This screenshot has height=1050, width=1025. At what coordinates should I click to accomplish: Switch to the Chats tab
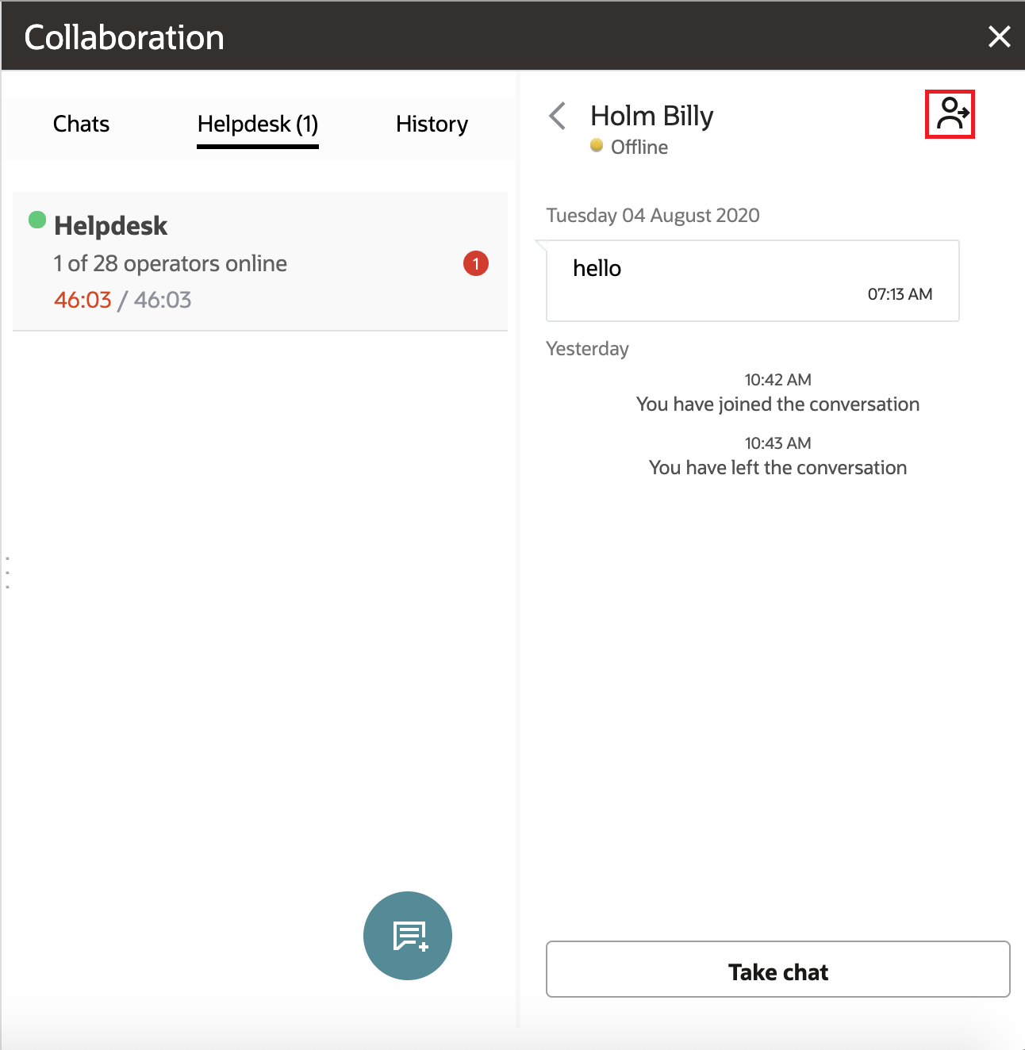pos(80,124)
